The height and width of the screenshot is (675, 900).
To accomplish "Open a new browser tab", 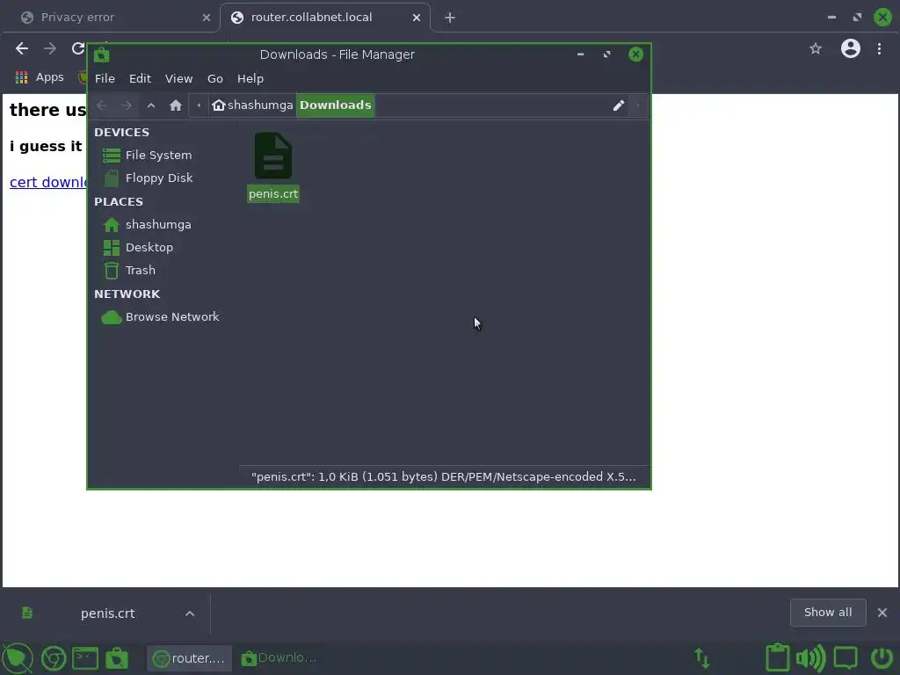I will point(450,18).
